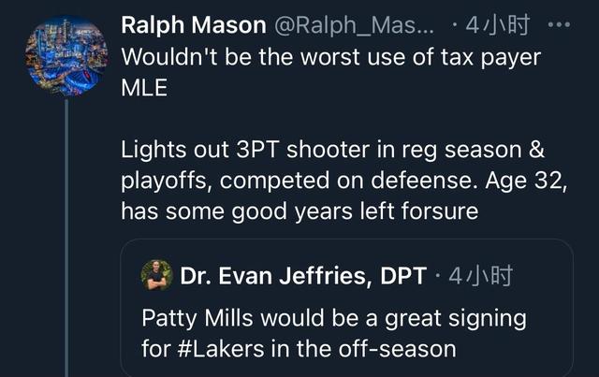This screenshot has width=599, height=377.
Task: Click Dr. Evan Jeffries' small profile picture
Action: point(156,275)
